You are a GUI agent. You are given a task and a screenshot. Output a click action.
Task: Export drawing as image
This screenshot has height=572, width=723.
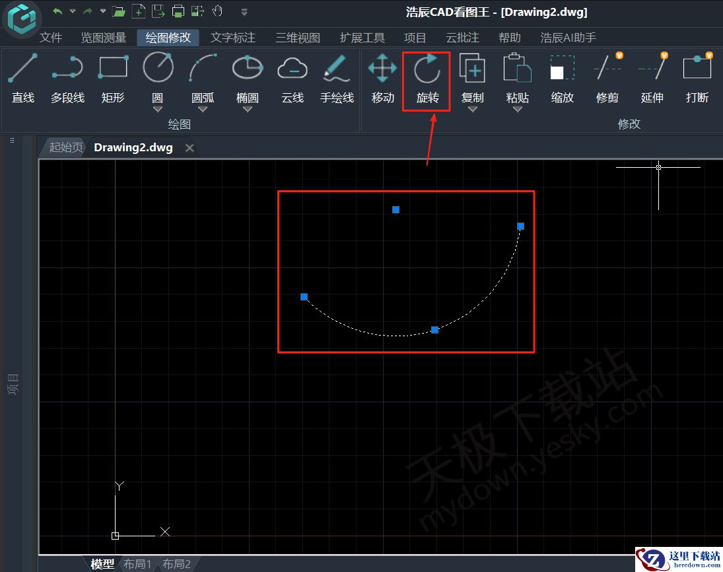point(198,11)
